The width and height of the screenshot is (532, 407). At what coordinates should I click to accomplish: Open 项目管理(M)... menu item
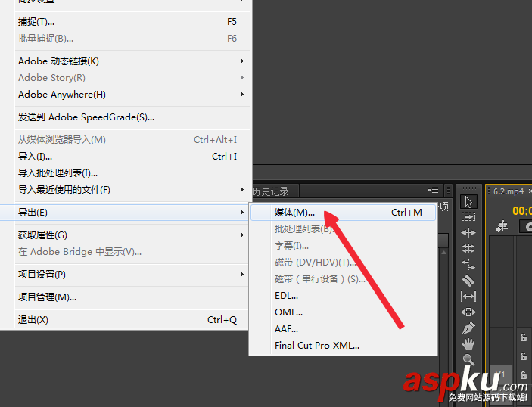[132, 297]
